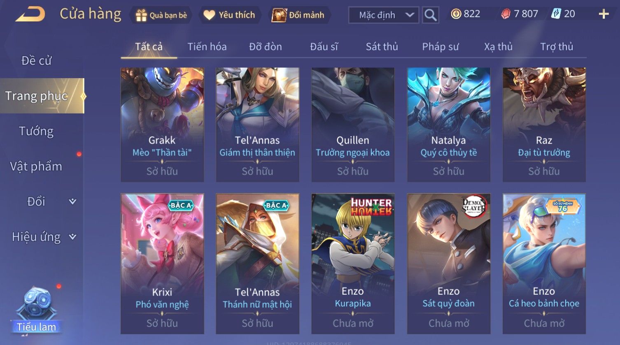
Task: Open the Mặc định sort dropdown
Action: coord(383,15)
